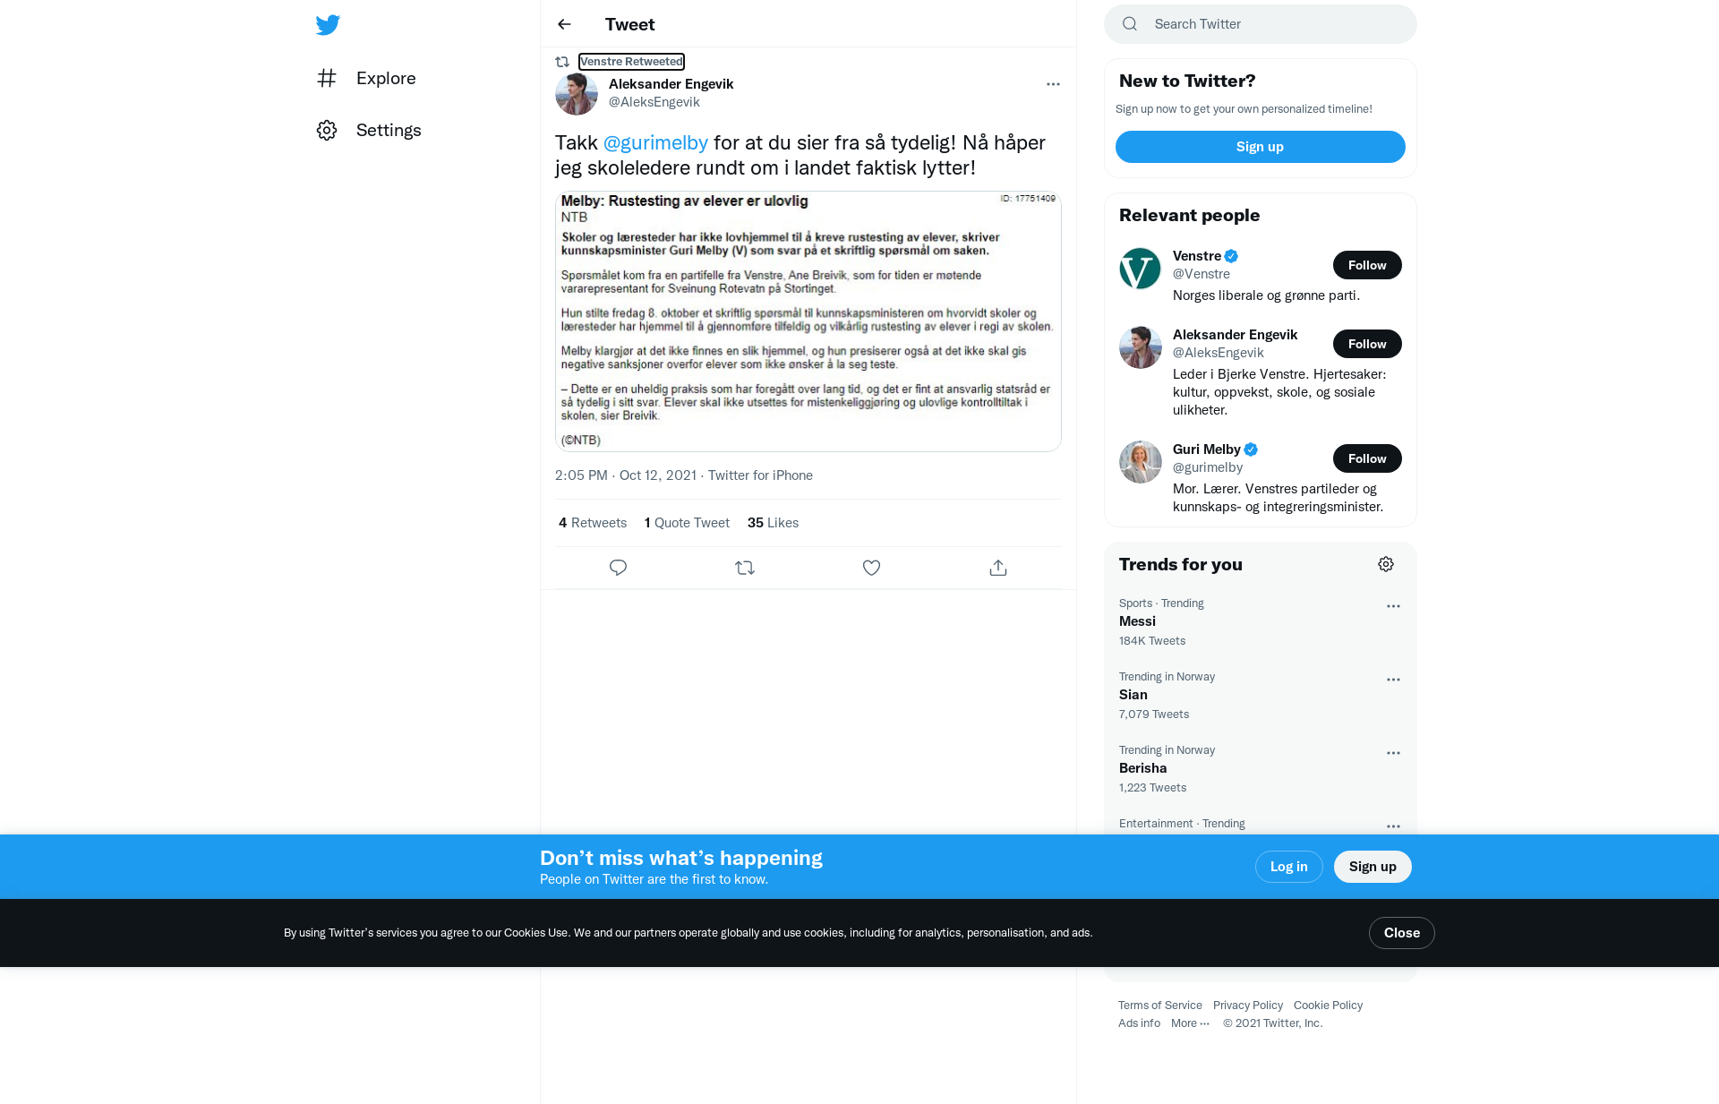Image resolution: width=1719 pixels, height=1104 pixels.
Task: Open the NTB article image
Action: pyautogui.click(x=808, y=321)
